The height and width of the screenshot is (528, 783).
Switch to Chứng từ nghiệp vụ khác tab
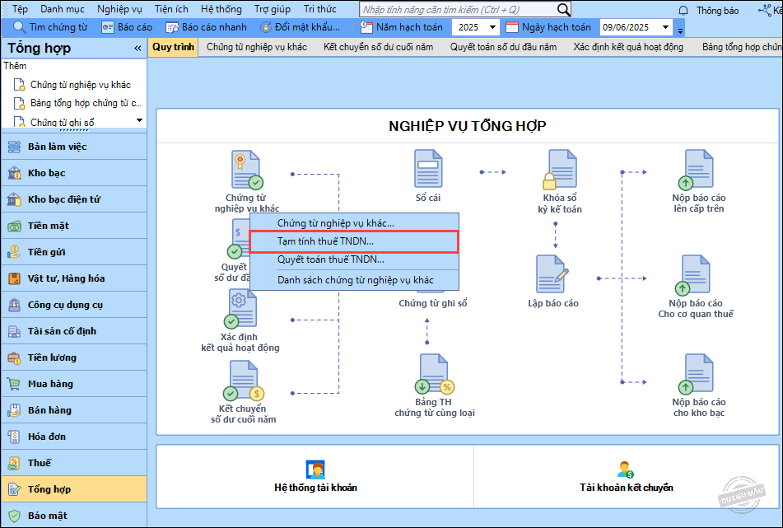257,47
